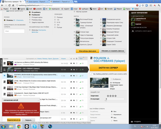Reload the page with refresh icon
The height and width of the screenshot is (129, 161).
10,5
